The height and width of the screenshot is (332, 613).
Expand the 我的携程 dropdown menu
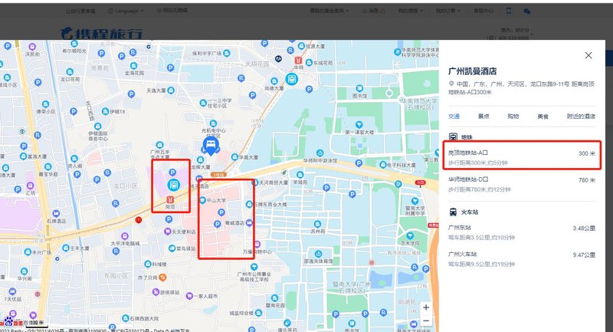click(412, 12)
